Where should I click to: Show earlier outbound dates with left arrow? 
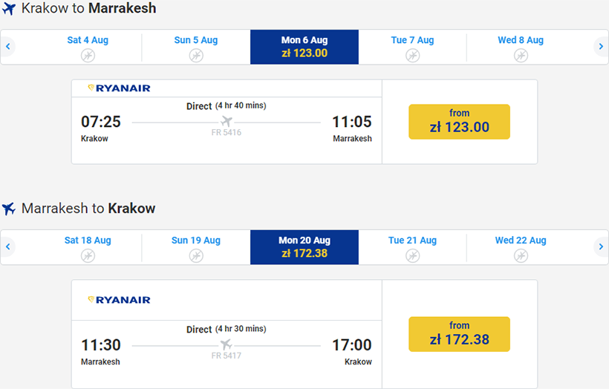[8, 47]
